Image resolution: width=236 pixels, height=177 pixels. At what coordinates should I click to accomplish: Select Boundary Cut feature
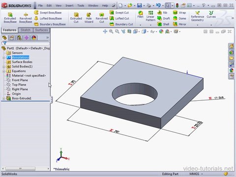click(121, 24)
